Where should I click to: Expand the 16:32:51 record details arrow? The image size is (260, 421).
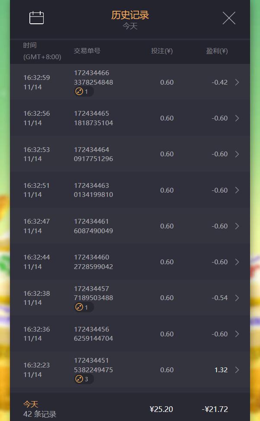(237, 190)
